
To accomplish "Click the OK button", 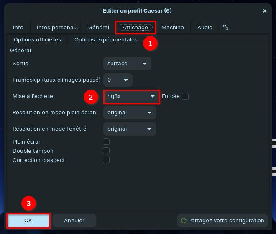I will pyautogui.click(x=28, y=221).
